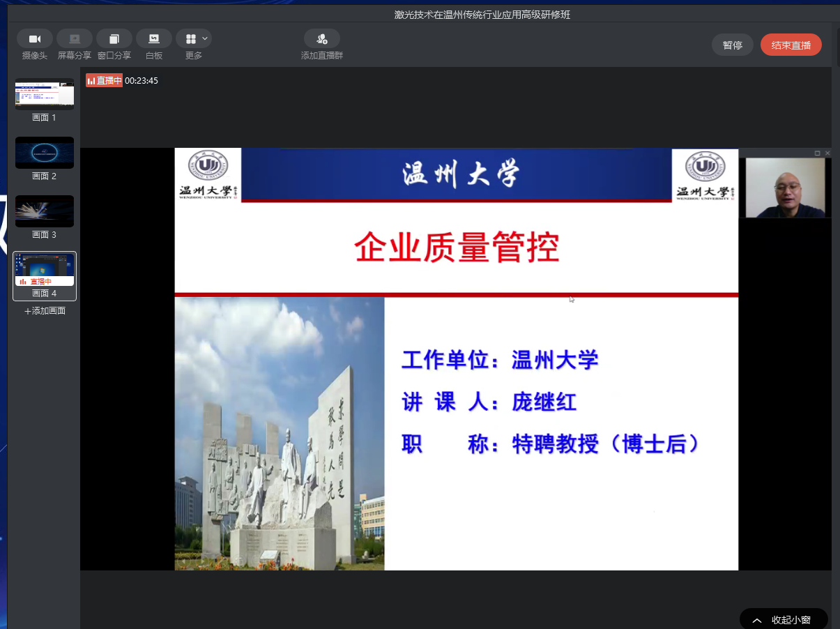The width and height of the screenshot is (840, 629).
Task: Select the 画面 1 scene thumbnail
Action: click(45, 94)
